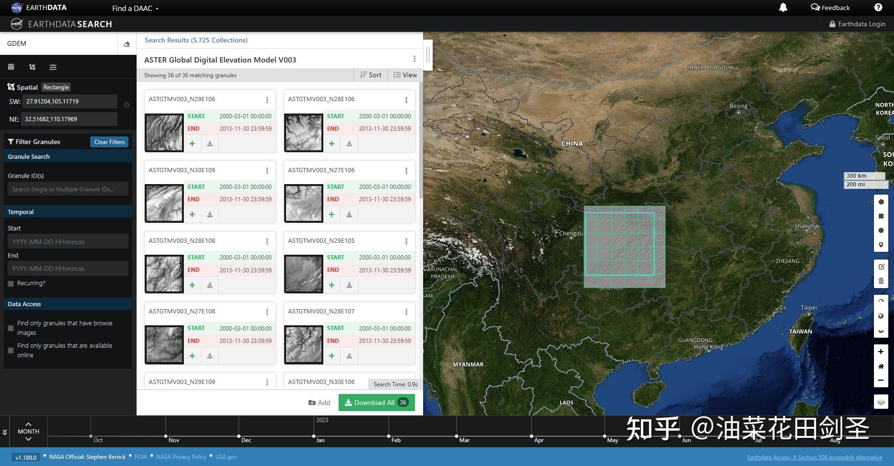This screenshot has height=466, width=894.
Task: Edit the SW coordinate field
Action: tap(70, 102)
